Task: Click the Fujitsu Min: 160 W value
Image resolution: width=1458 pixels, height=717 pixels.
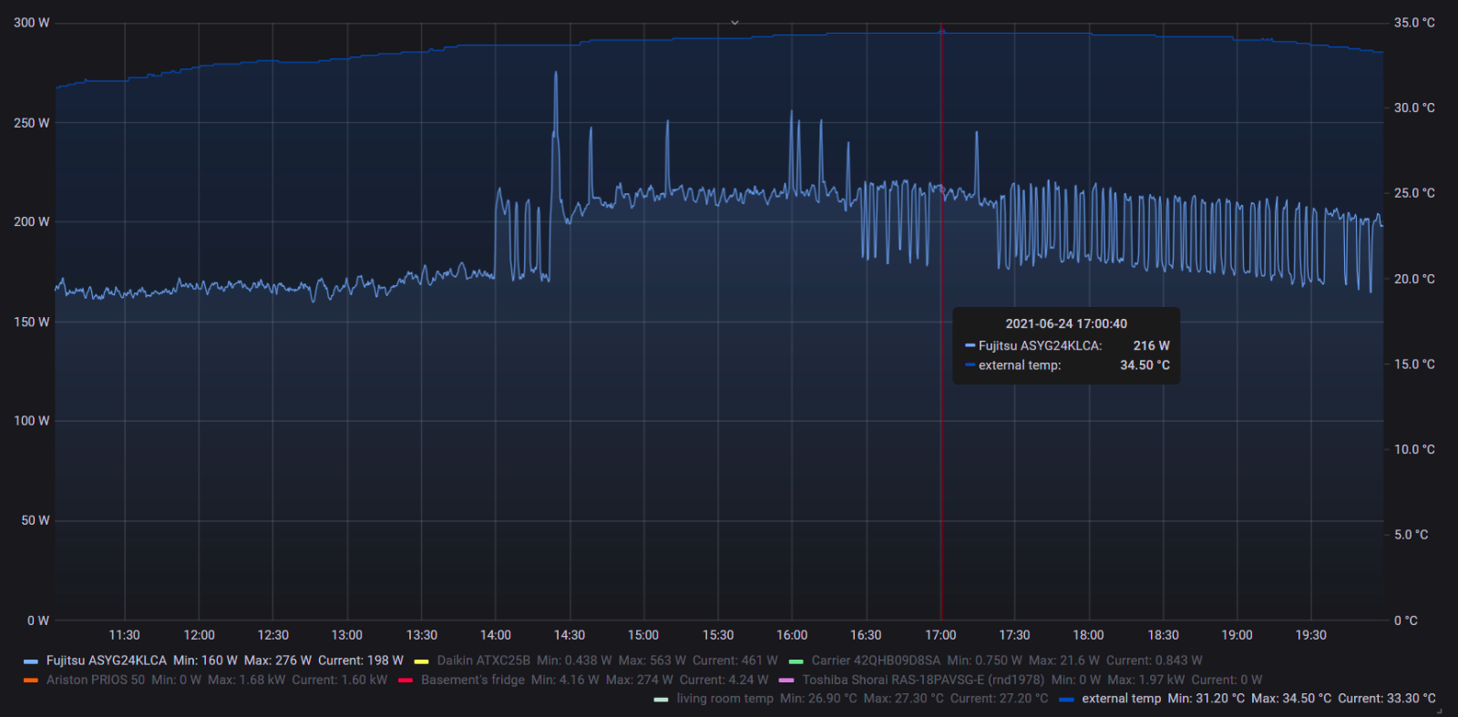Action: [x=205, y=661]
